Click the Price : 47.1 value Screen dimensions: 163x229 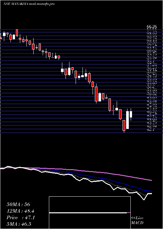click(21, 218)
